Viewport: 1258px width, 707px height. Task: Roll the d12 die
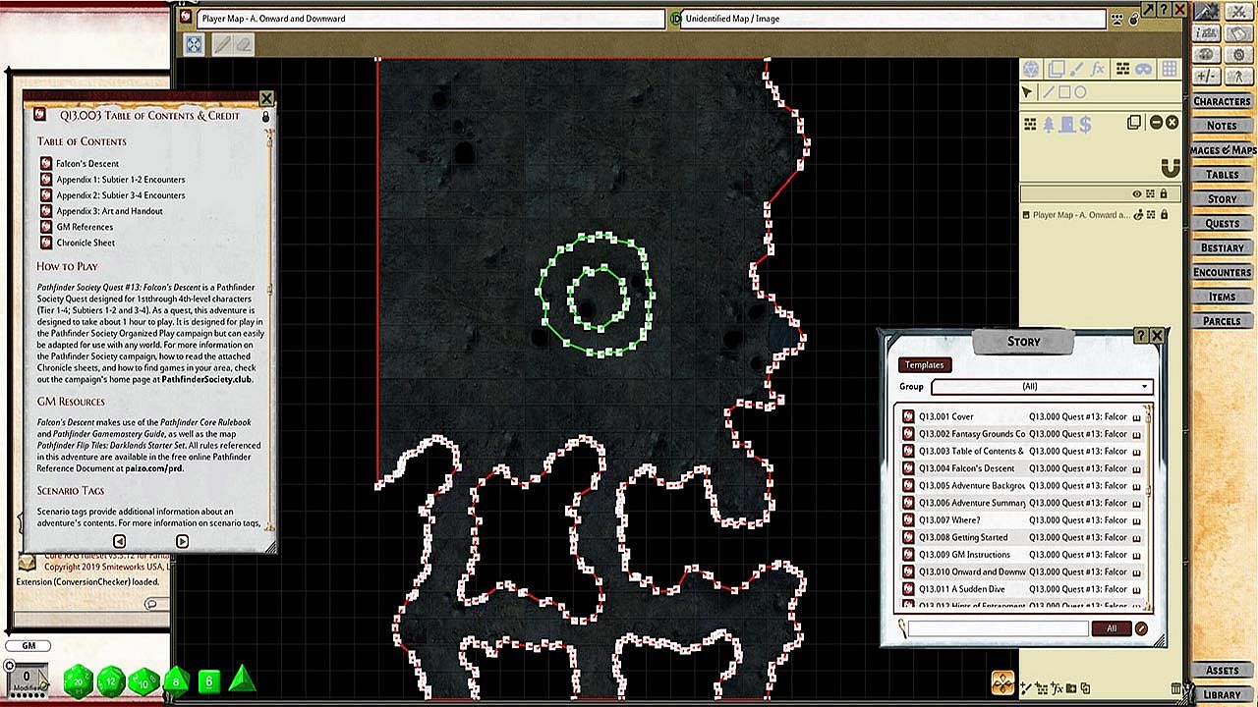click(111, 680)
